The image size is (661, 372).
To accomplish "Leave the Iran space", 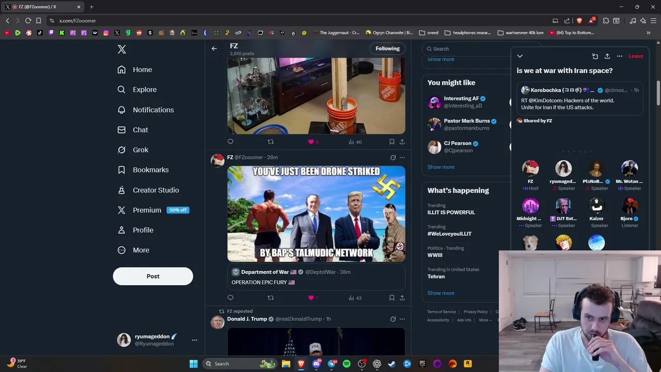I will 636,56.
